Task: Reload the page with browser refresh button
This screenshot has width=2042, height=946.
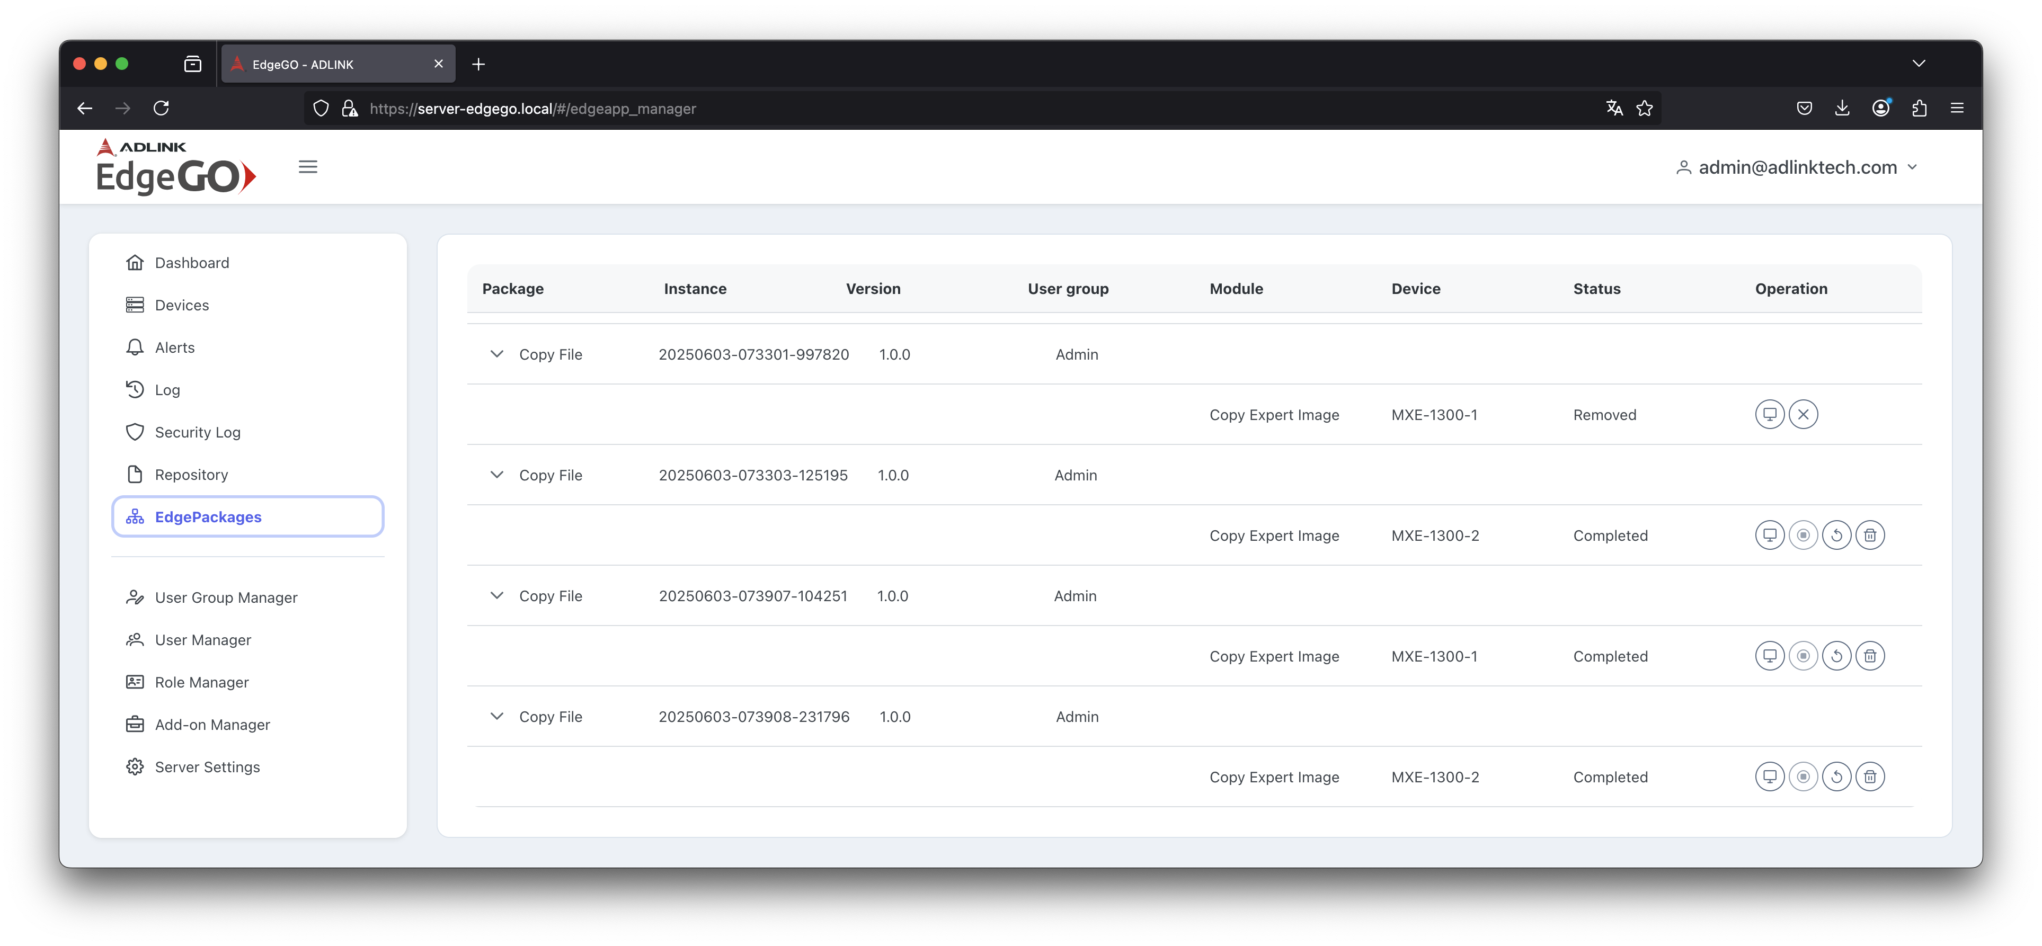Action: [x=161, y=109]
